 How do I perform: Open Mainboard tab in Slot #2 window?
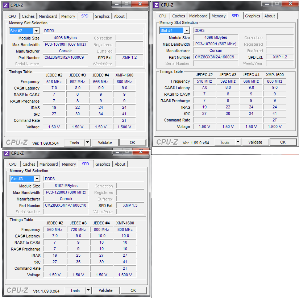point(48,16)
